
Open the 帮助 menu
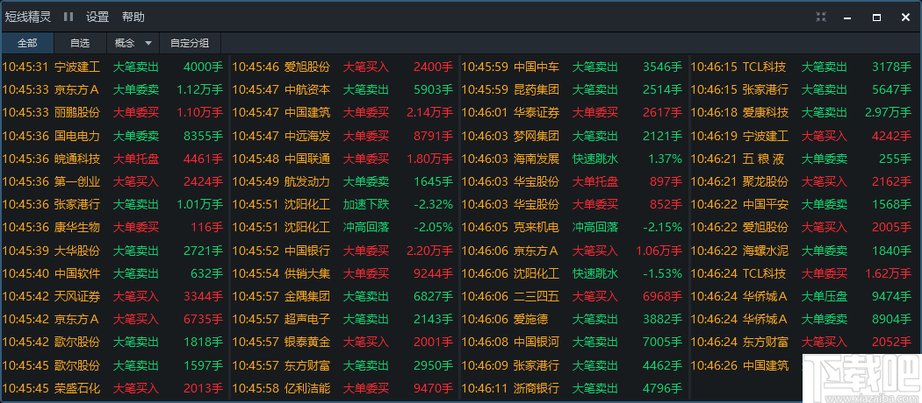[x=133, y=17]
